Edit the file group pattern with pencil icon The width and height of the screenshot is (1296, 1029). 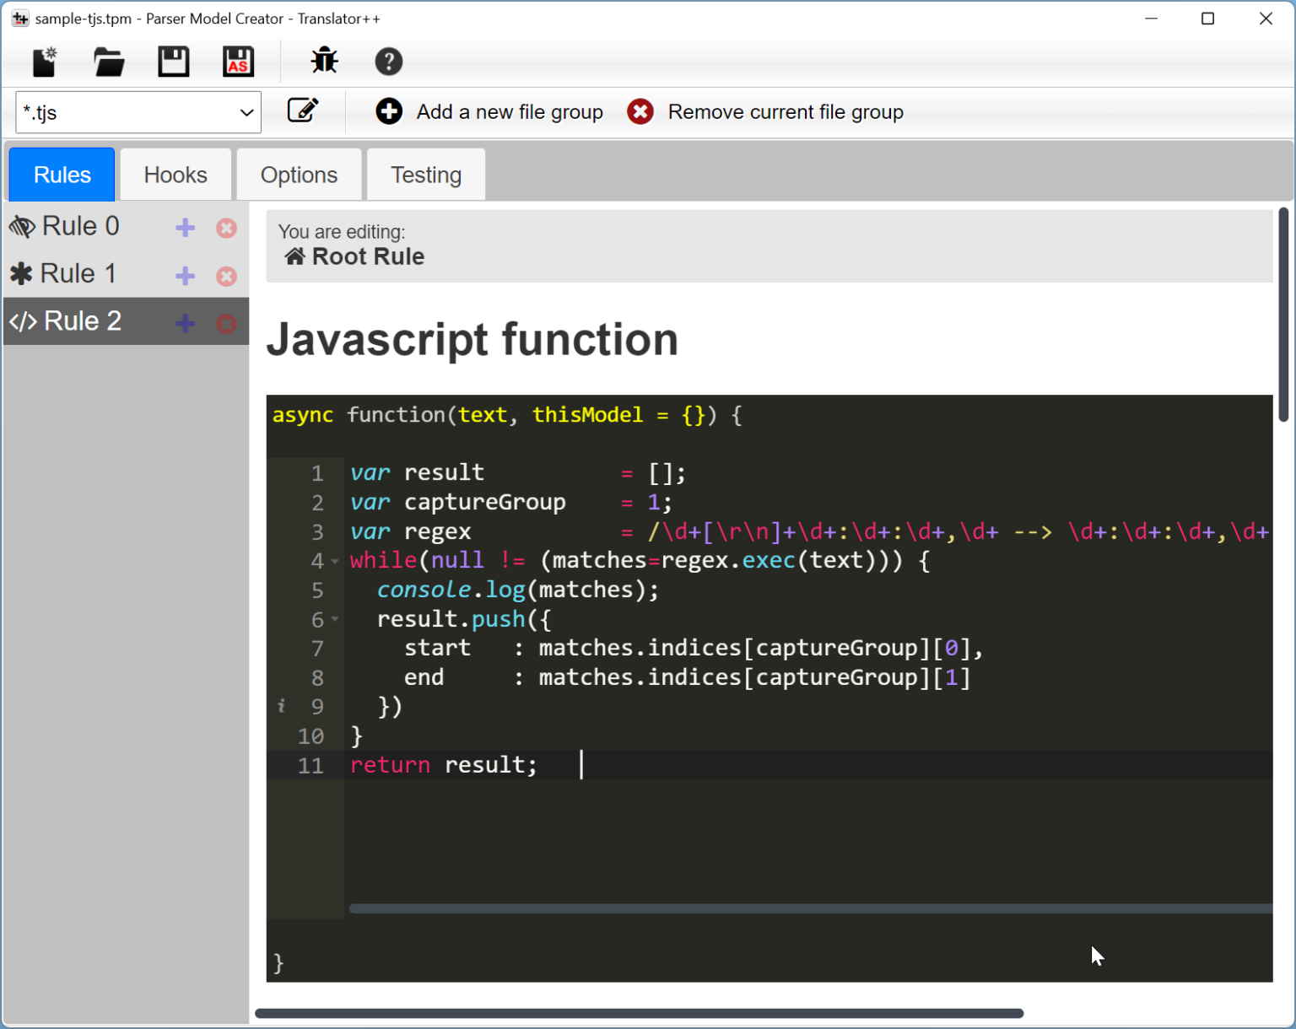tap(304, 110)
